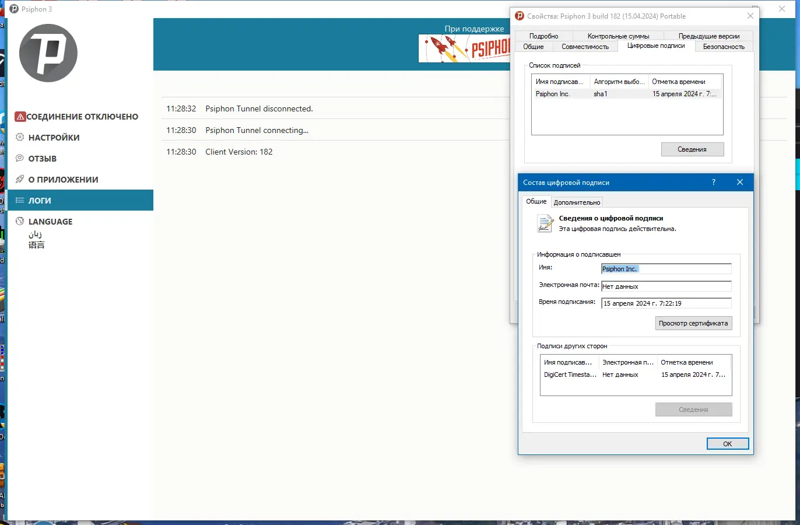The height and width of the screenshot is (525, 800).
Task: Click the rocket icon beside О ПРИЛОЖЕНИИ
Action: pyautogui.click(x=20, y=179)
